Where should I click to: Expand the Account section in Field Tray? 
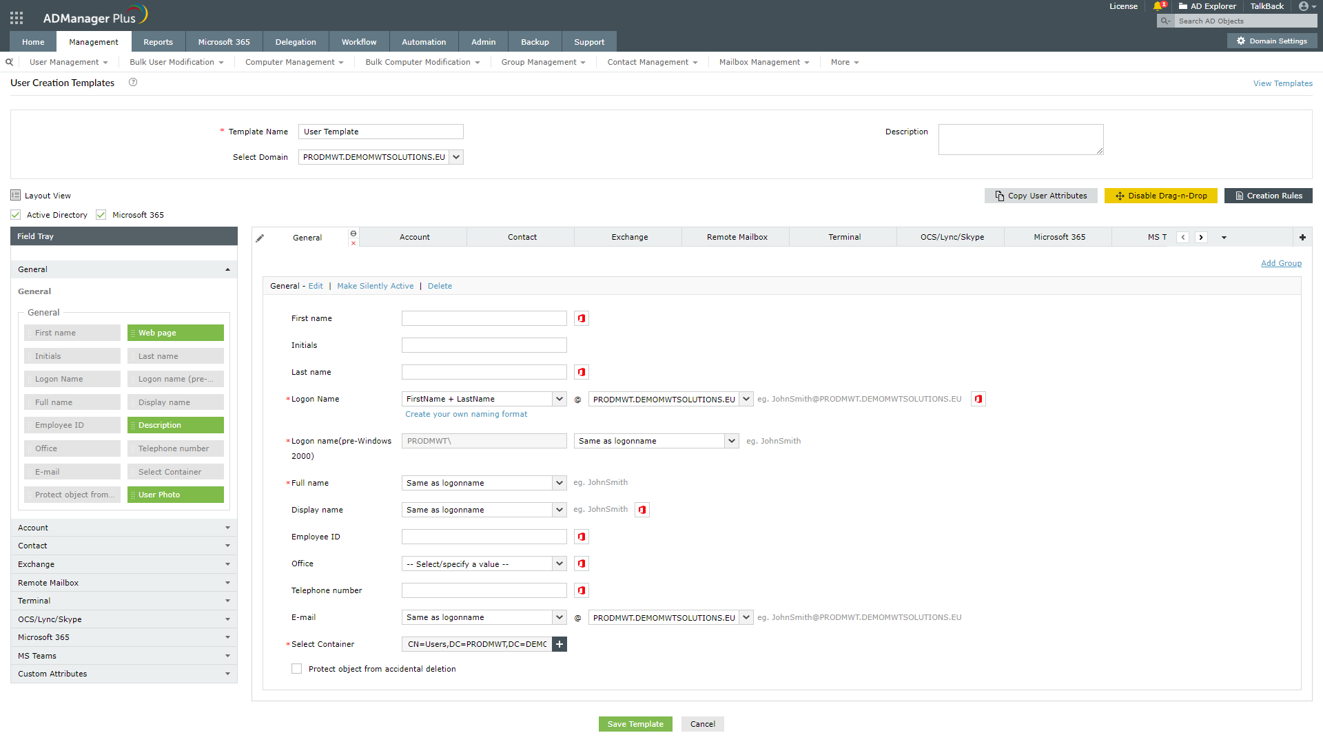[124, 528]
